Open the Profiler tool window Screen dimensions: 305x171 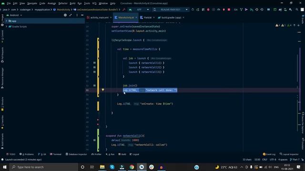[96, 154]
